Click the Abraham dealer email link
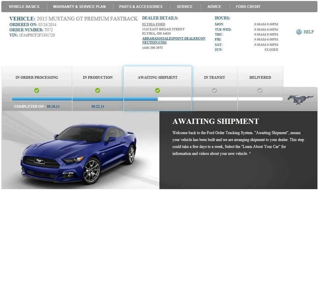 pyautogui.click(x=174, y=41)
